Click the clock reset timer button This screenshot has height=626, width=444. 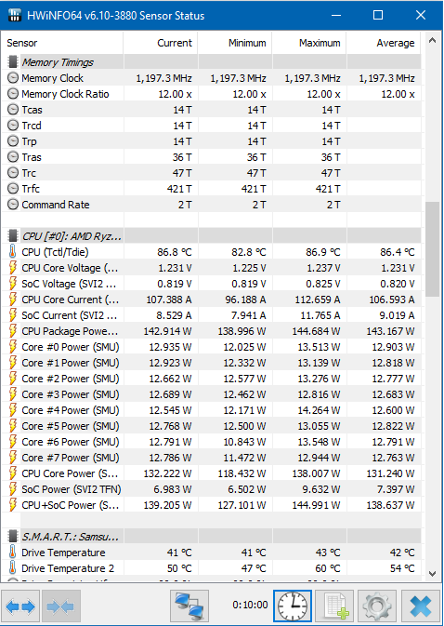point(293,606)
